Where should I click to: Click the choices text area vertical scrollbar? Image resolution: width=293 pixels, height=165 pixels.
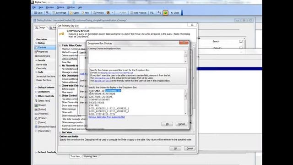(185, 102)
